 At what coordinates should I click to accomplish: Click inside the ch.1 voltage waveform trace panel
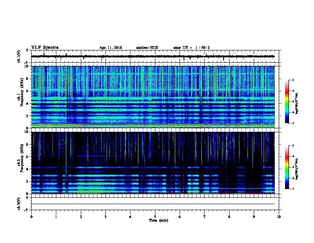(155, 56)
